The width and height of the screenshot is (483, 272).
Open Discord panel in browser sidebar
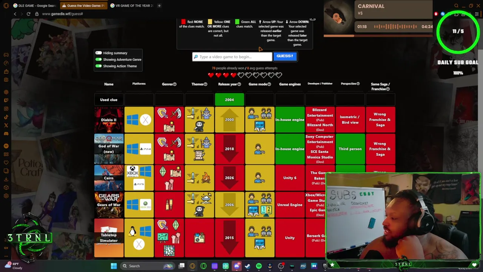6,133
